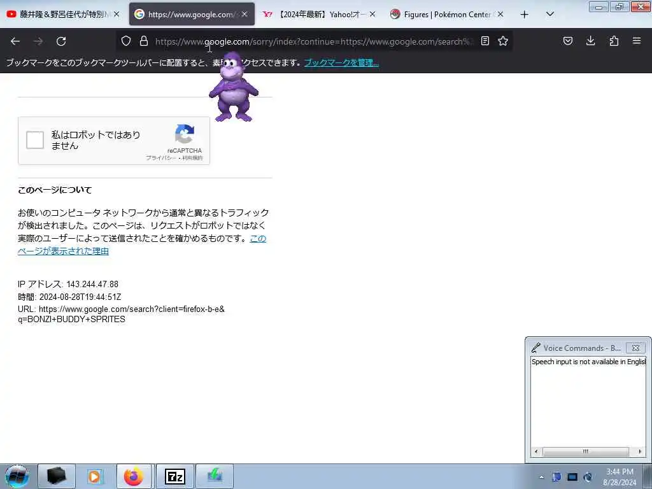Image resolution: width=652 pixels, height=489 pixels.
Task: Minimize the Firefox window
Action: click(599, 6)
